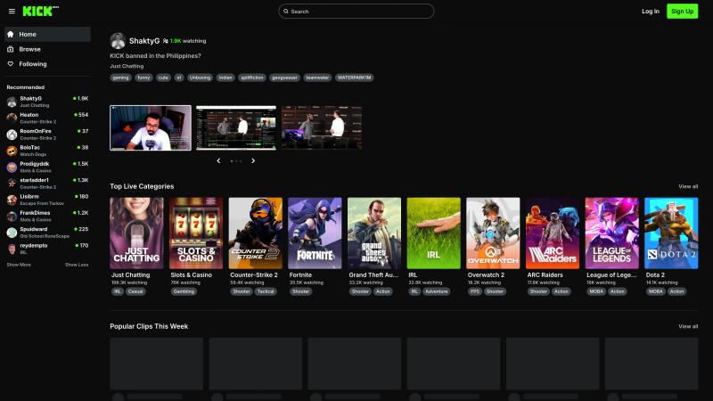Image resolution: width=713 pixels, height=401 pixels.
Task: Open the Grand Theft Auto category card
Action: coord(374,233)
